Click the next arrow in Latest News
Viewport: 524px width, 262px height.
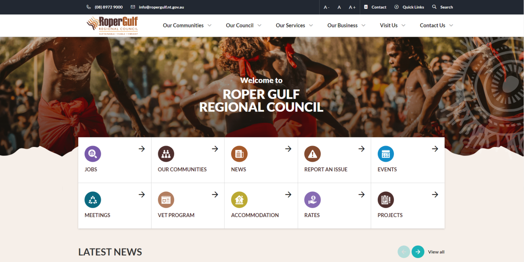coord(418,252)
